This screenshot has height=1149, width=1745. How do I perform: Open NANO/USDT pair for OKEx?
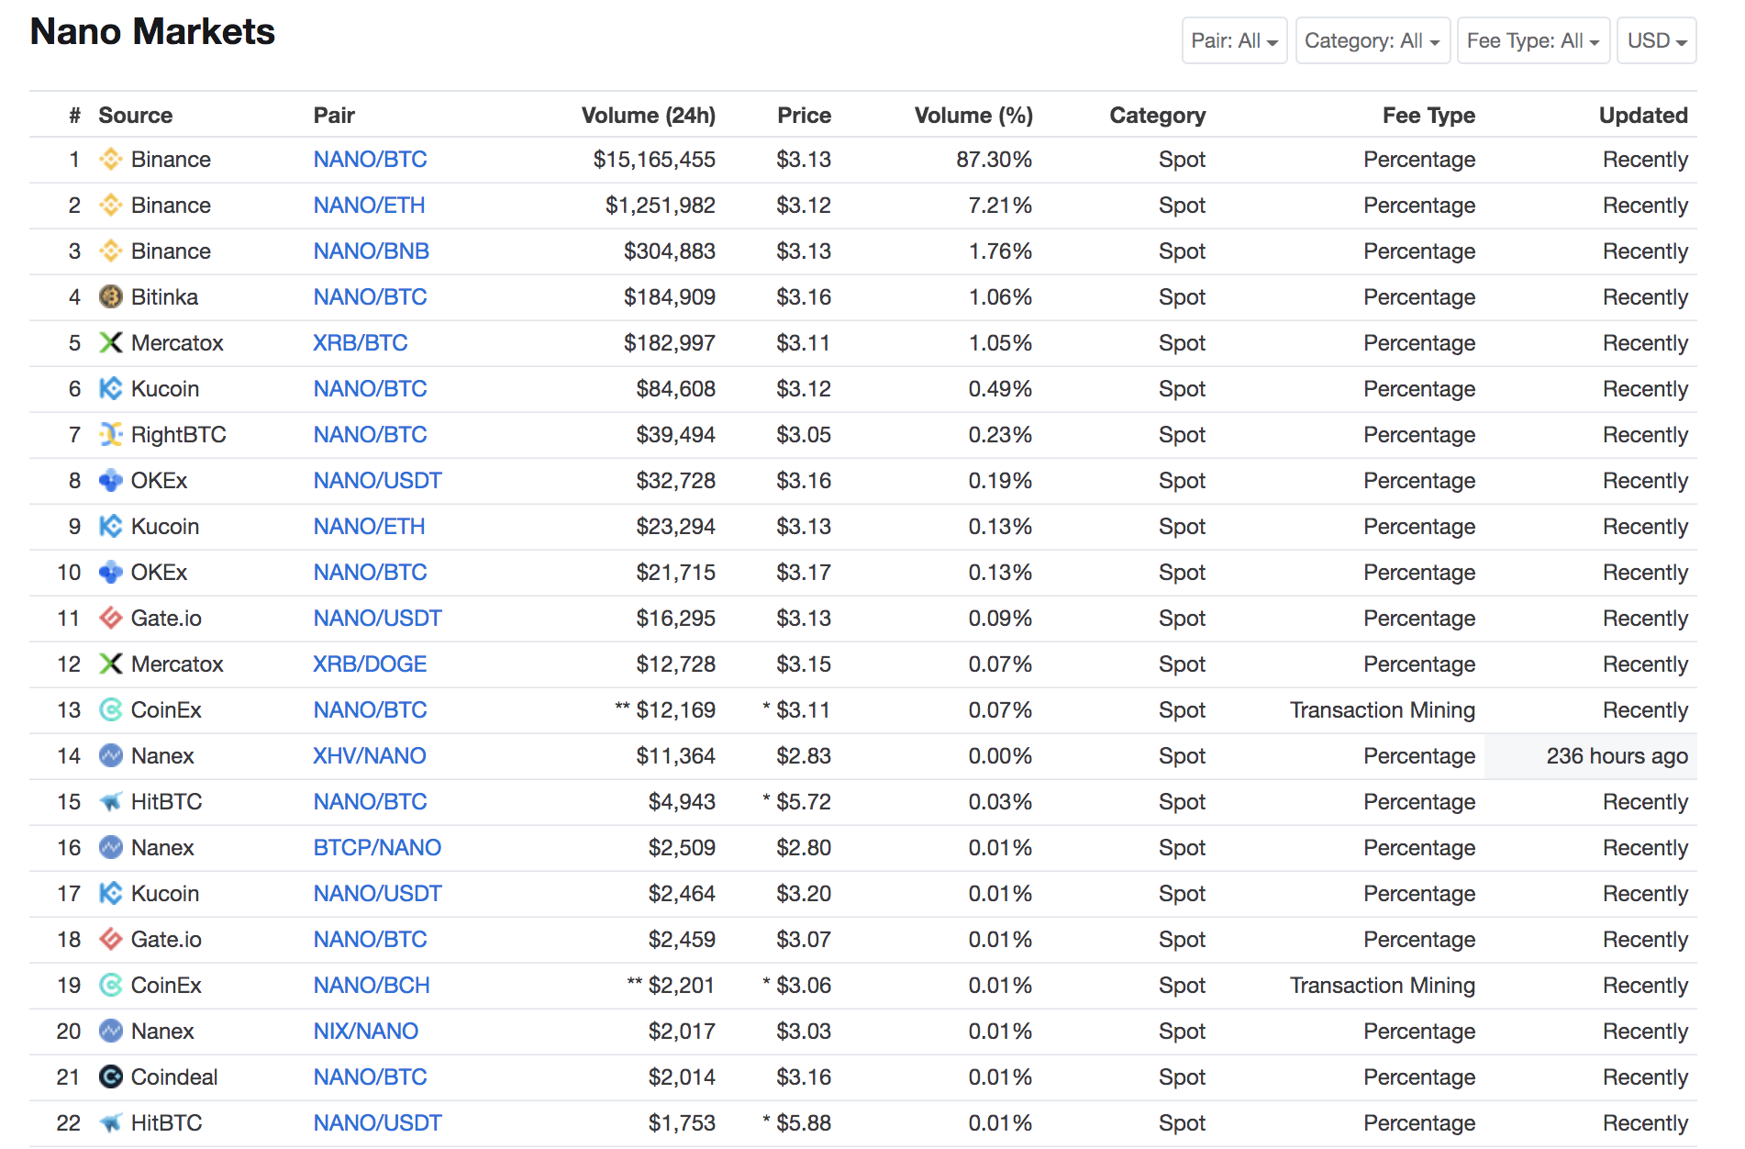tap(377, 481)
